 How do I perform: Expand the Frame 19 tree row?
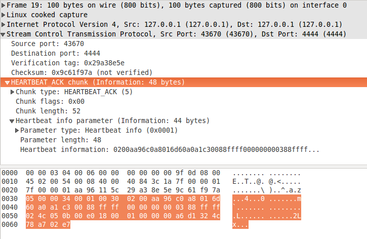click(x=3, y=5)
